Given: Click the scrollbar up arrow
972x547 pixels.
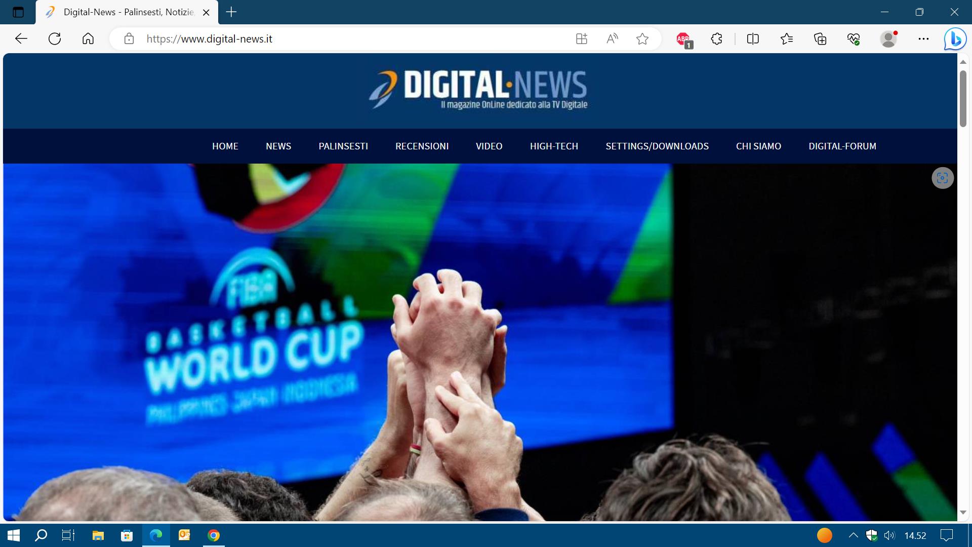Looking at the screenshot, I should click(x=963, y=62).
